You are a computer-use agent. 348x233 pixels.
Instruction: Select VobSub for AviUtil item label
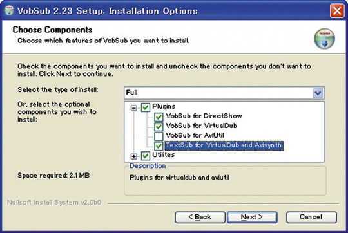point(195,135)
